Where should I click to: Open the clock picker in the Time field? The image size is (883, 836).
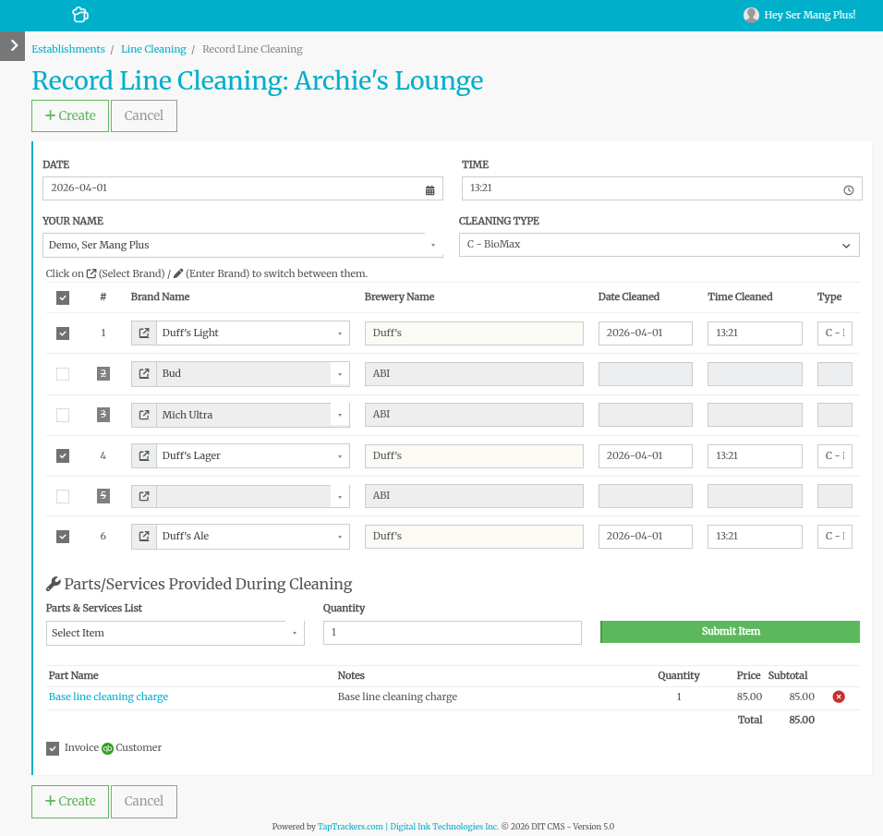tap(848, 190)
